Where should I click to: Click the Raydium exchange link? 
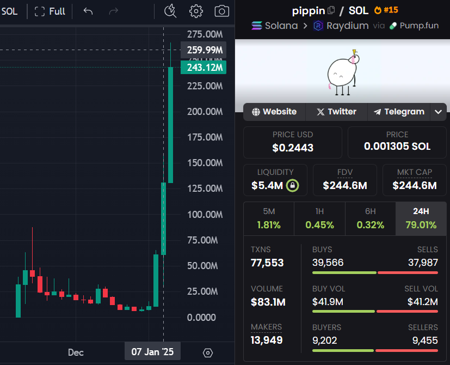(341, 26)
